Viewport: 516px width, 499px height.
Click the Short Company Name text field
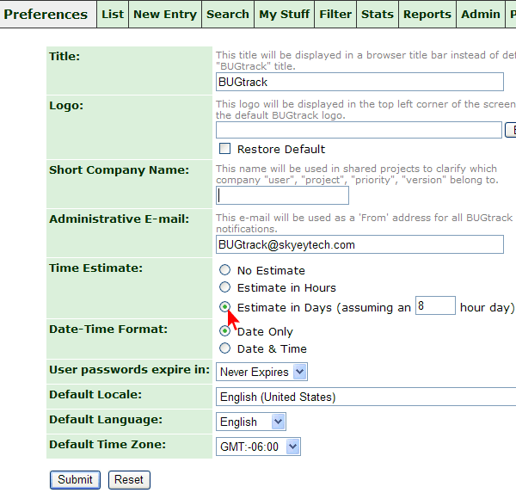282,195
